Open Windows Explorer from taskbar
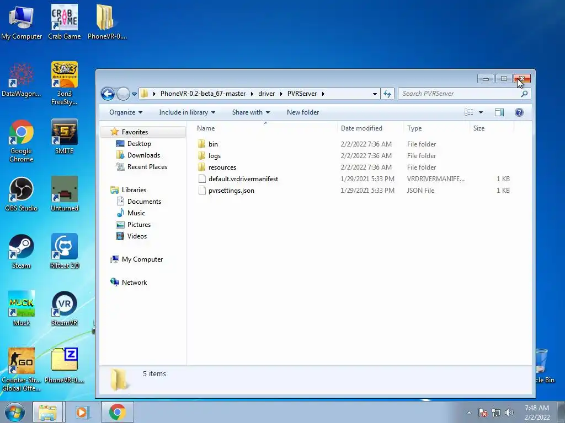Viewport: 565px width, 423px height. [47, 412]
